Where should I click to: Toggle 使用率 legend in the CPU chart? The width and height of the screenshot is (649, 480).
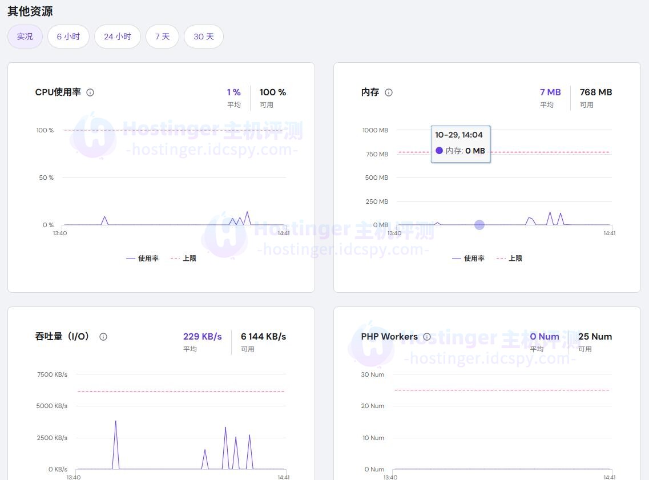click(x=143, y=259)
